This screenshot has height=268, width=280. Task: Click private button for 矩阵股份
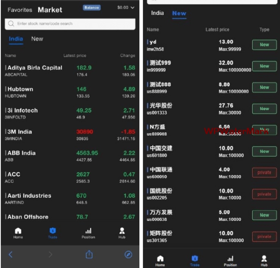(x=264, y=237)
